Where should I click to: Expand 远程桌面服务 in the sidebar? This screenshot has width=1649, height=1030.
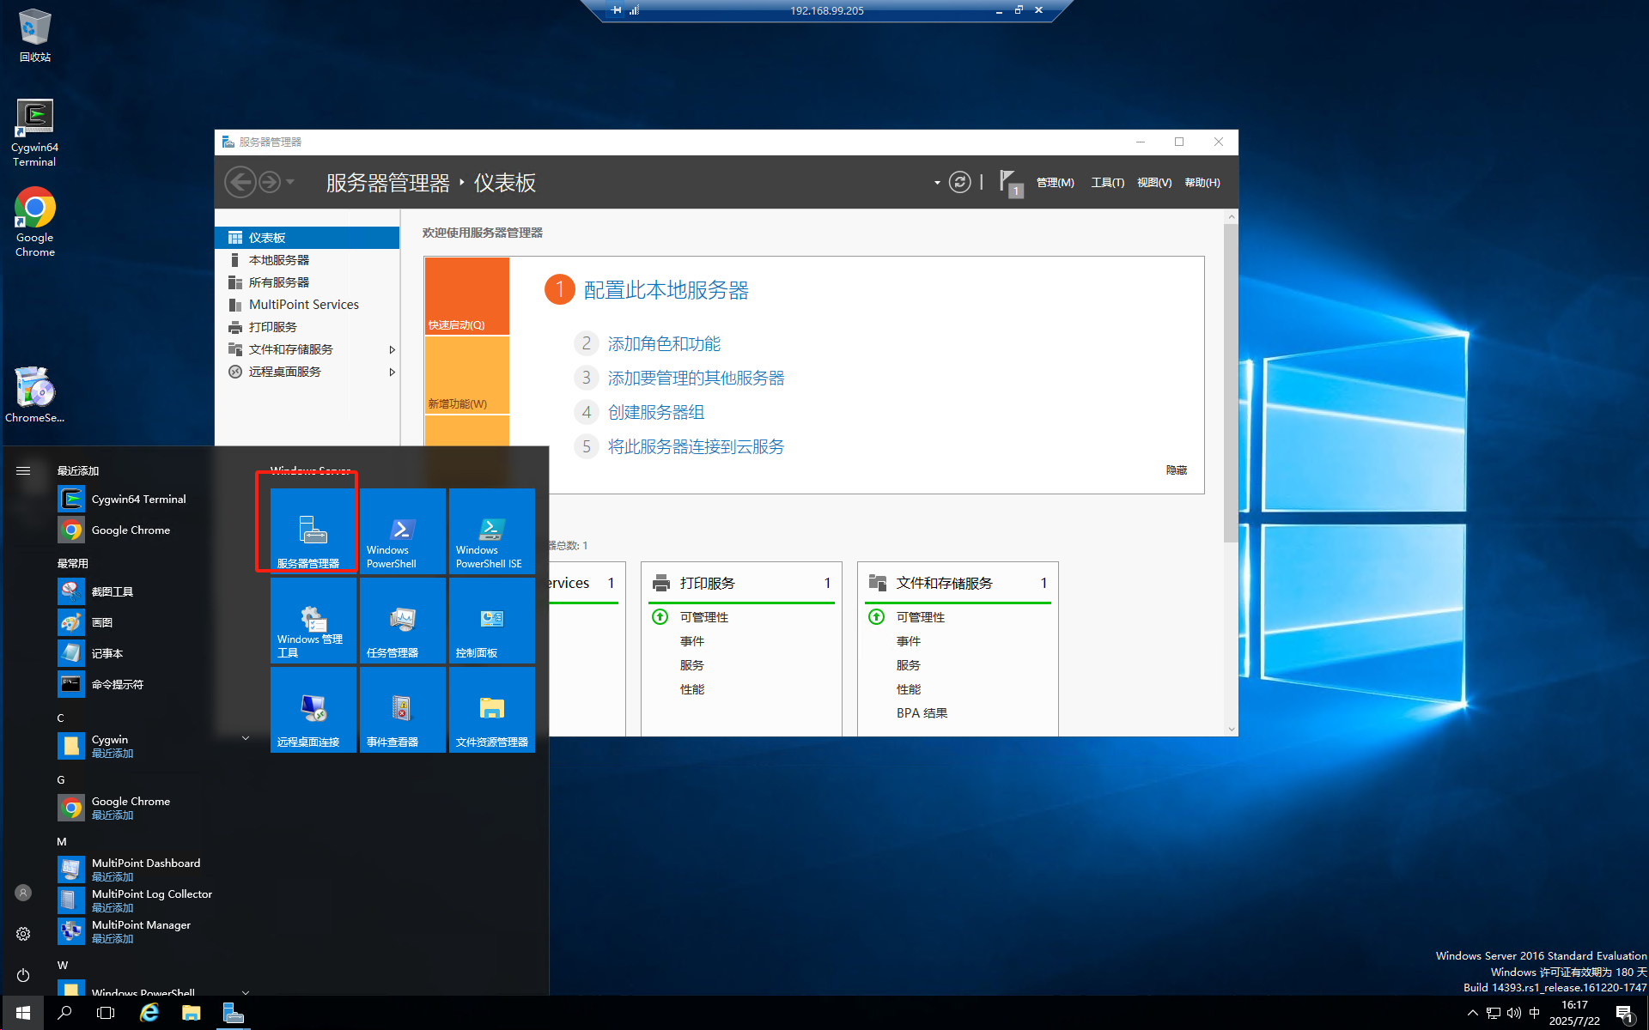click(392, 372)
